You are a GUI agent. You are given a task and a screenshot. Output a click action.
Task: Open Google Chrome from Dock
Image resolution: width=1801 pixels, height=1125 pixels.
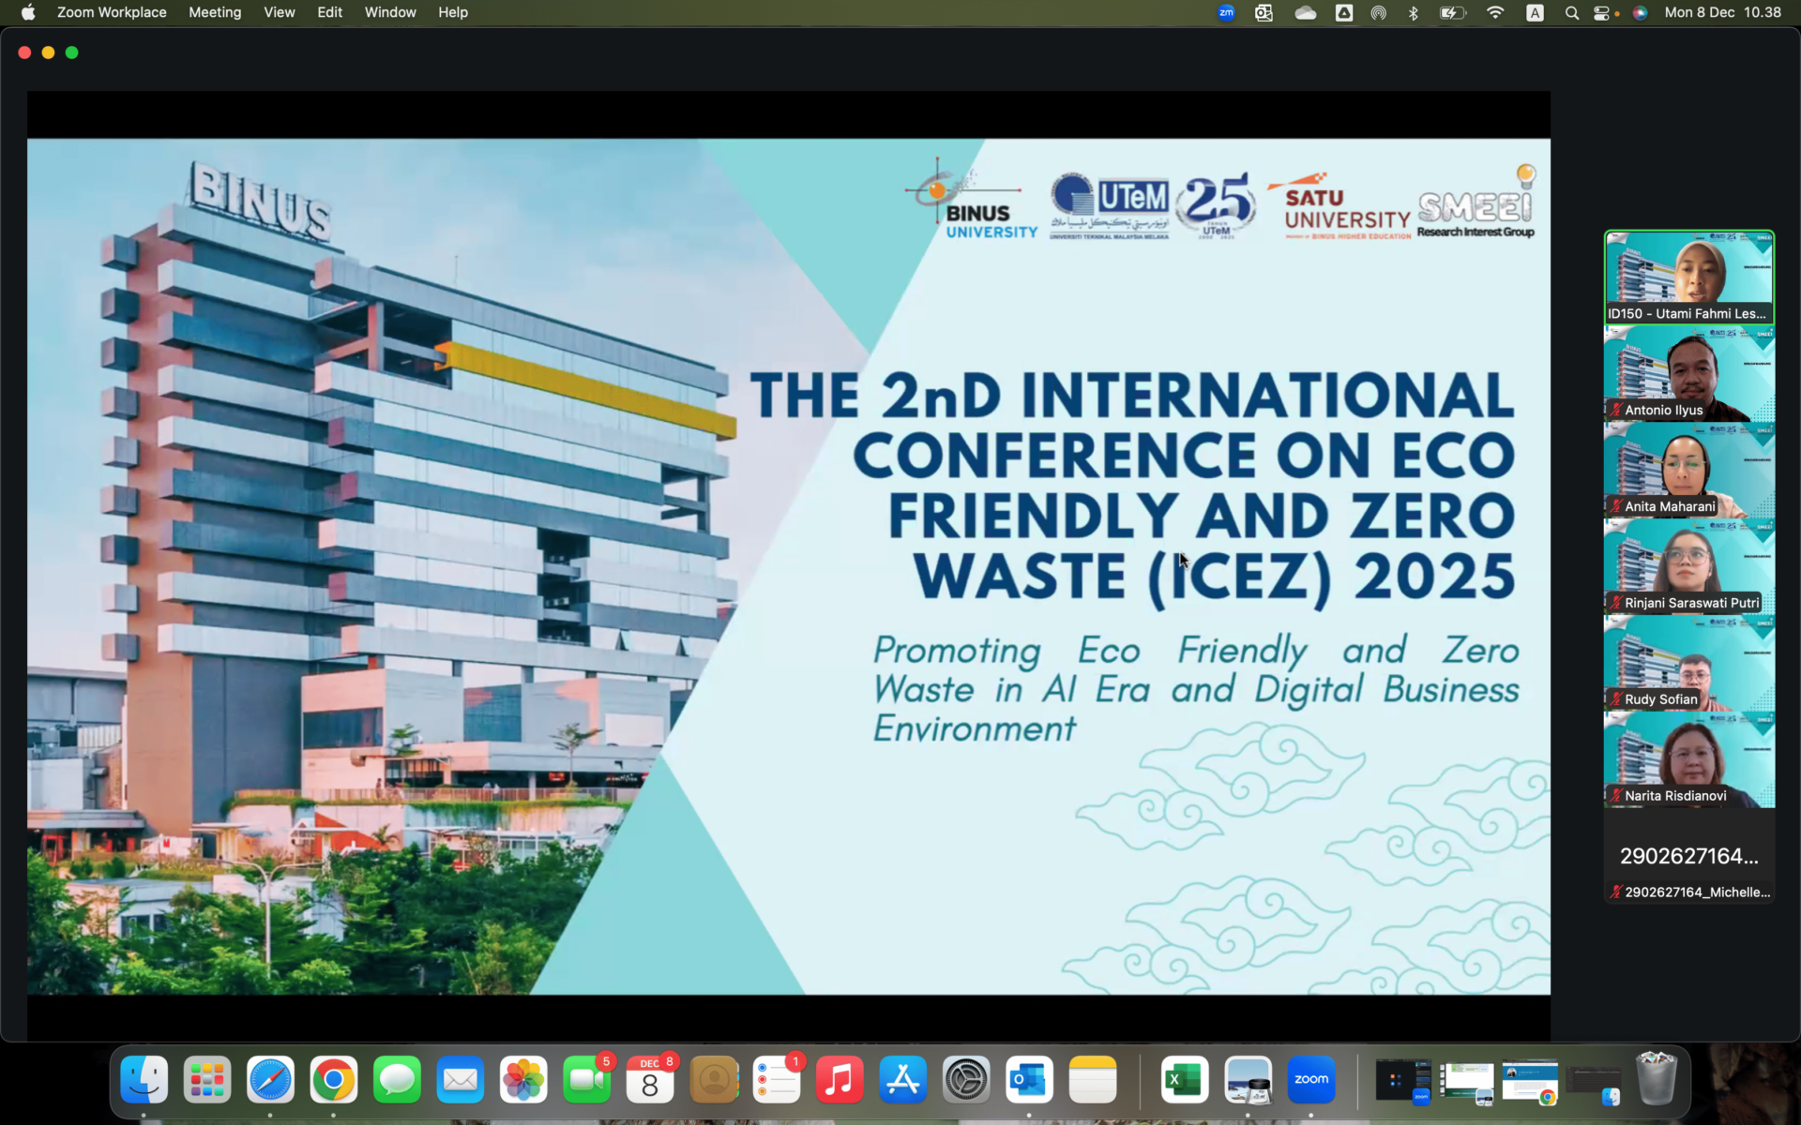pyautogui.click(x=334, y=1080)
